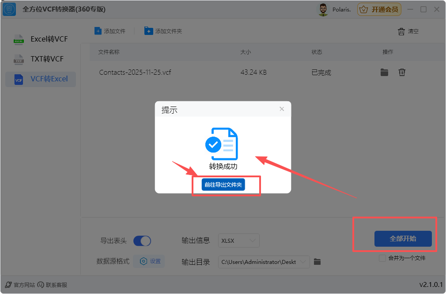Click the 开通会员 membership banner
The width and height of the screenshot is (446, 294).
[379, 9]
